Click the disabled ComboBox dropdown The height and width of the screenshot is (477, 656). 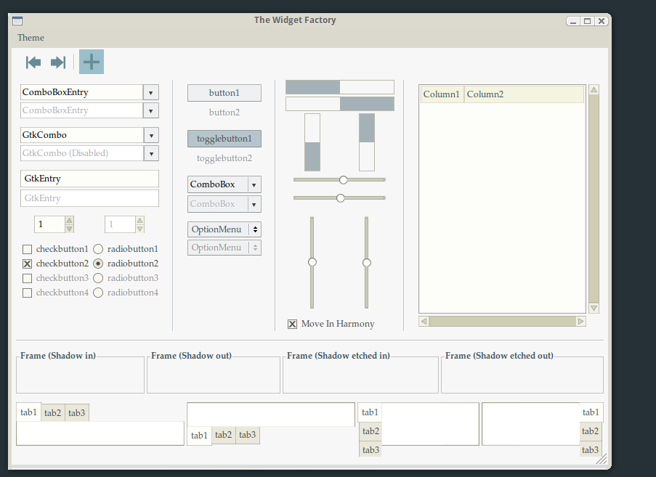point(224,204)
